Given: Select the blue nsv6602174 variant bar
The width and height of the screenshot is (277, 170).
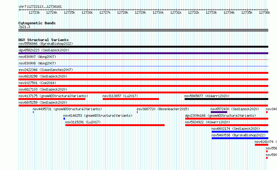Looking at the screenshot, I should (240, 132).
